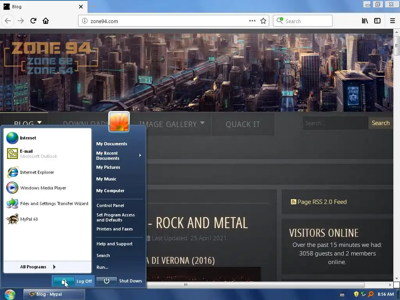Image resolution: width=400 pixels, height=300 pixels.
Task: Click the orange magnifier tray icon
Action: coord(371,294)
